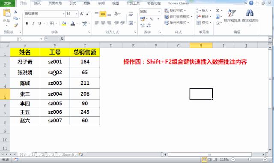Click decrease decimal icon

pos(149,25)
